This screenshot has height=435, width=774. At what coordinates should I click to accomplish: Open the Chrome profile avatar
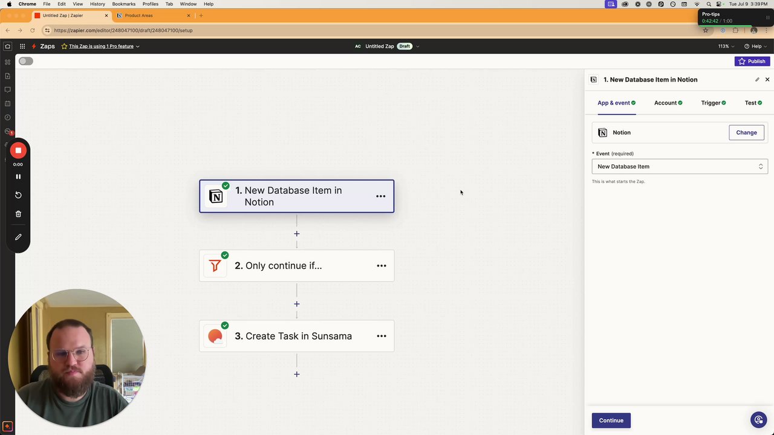click(753, 30)
